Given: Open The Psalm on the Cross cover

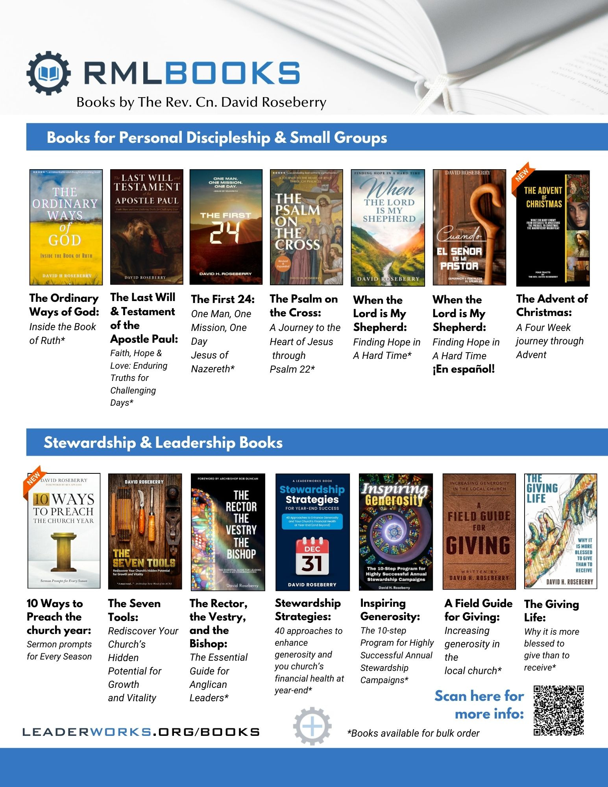Looking at the screenshot, I should 307,227.
